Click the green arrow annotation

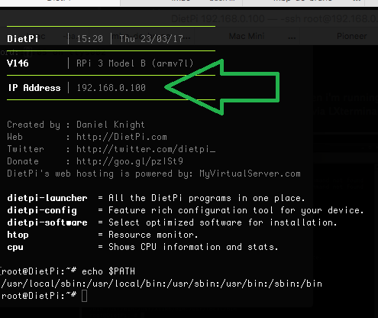pyautogui.click(x=222, y=87)
